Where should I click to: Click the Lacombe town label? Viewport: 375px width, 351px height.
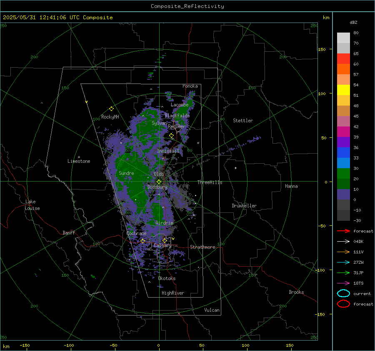(x=180, y=105)
